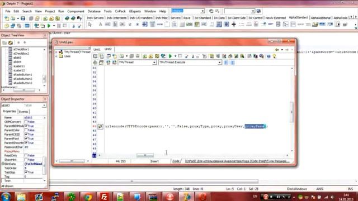This screenshot has height=201, width=358.
Task: Click the selected proxyPass text in code
Action: 255,126
